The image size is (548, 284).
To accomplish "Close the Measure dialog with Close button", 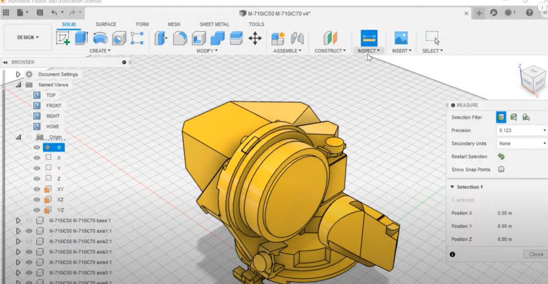I will pyautogui.click(x=536, y=254).
